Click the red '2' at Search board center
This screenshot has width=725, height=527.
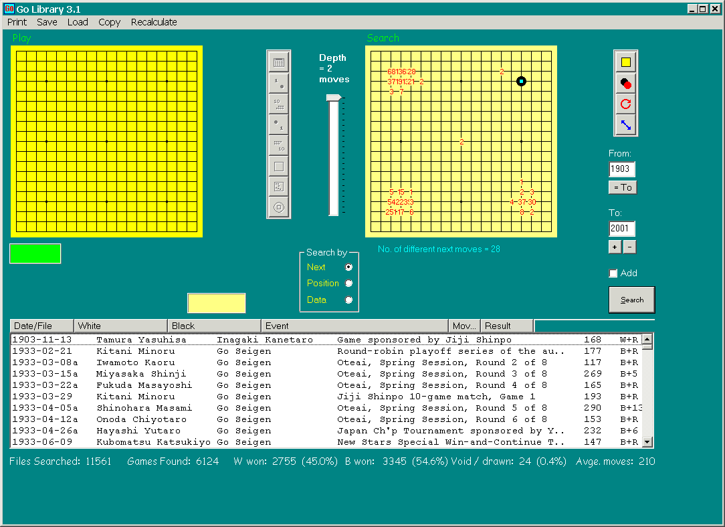461,142
